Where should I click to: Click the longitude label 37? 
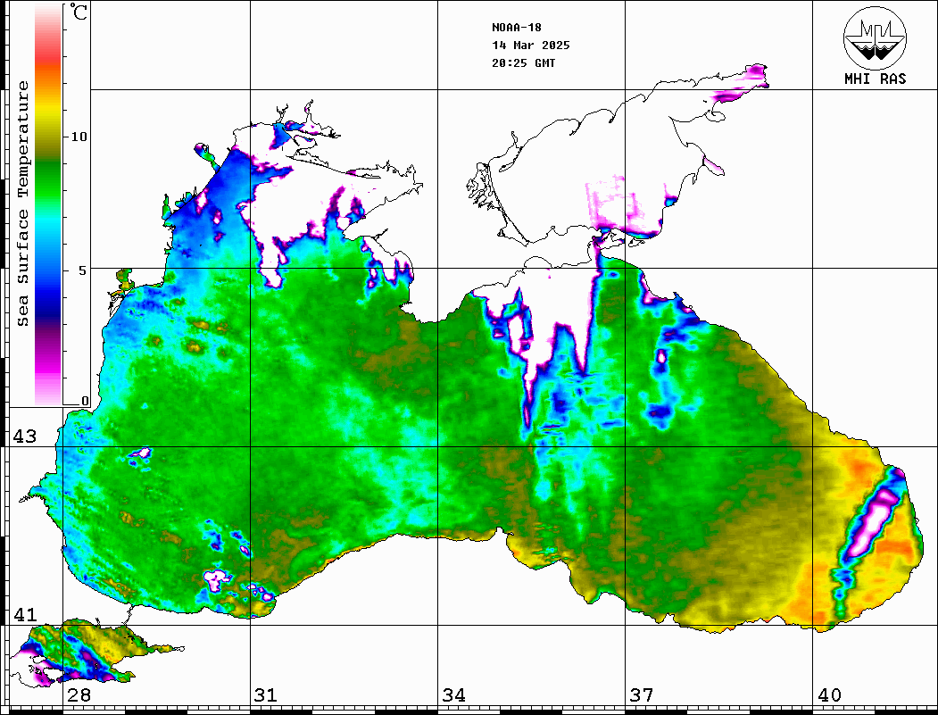coord(641,695)
